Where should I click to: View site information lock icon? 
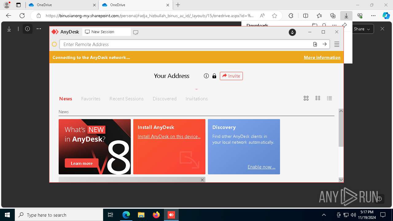pos(39,16)
